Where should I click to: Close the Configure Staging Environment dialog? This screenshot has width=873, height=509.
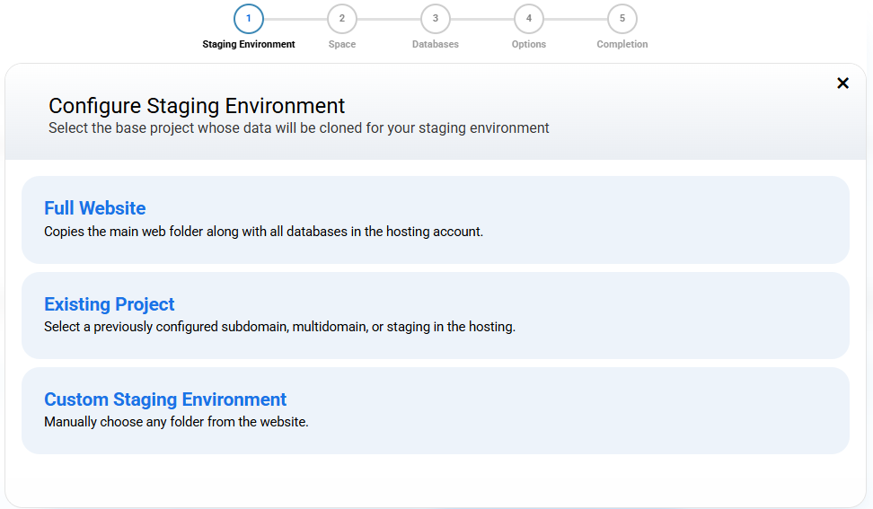pos(842,83)
